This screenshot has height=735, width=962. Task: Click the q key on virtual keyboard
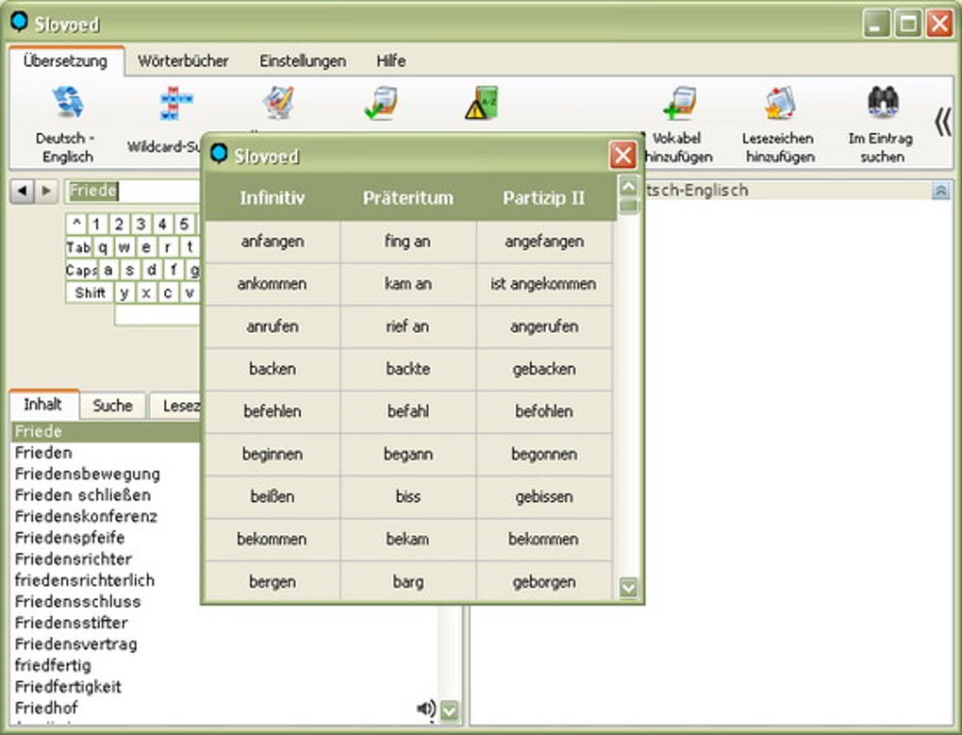click(x=103, y=246)
